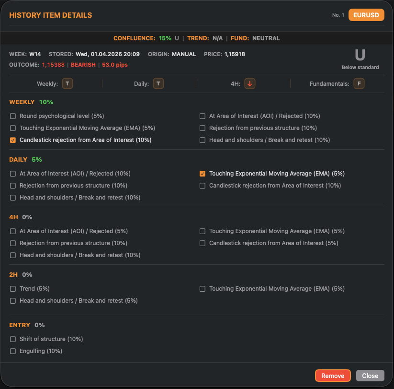The width and height of the screenshot is (394, 389).
Task: Check 2H 'Head and shoulders / Break and retest (5%)'
Action: pyautogui.click(x=13, y=301)
